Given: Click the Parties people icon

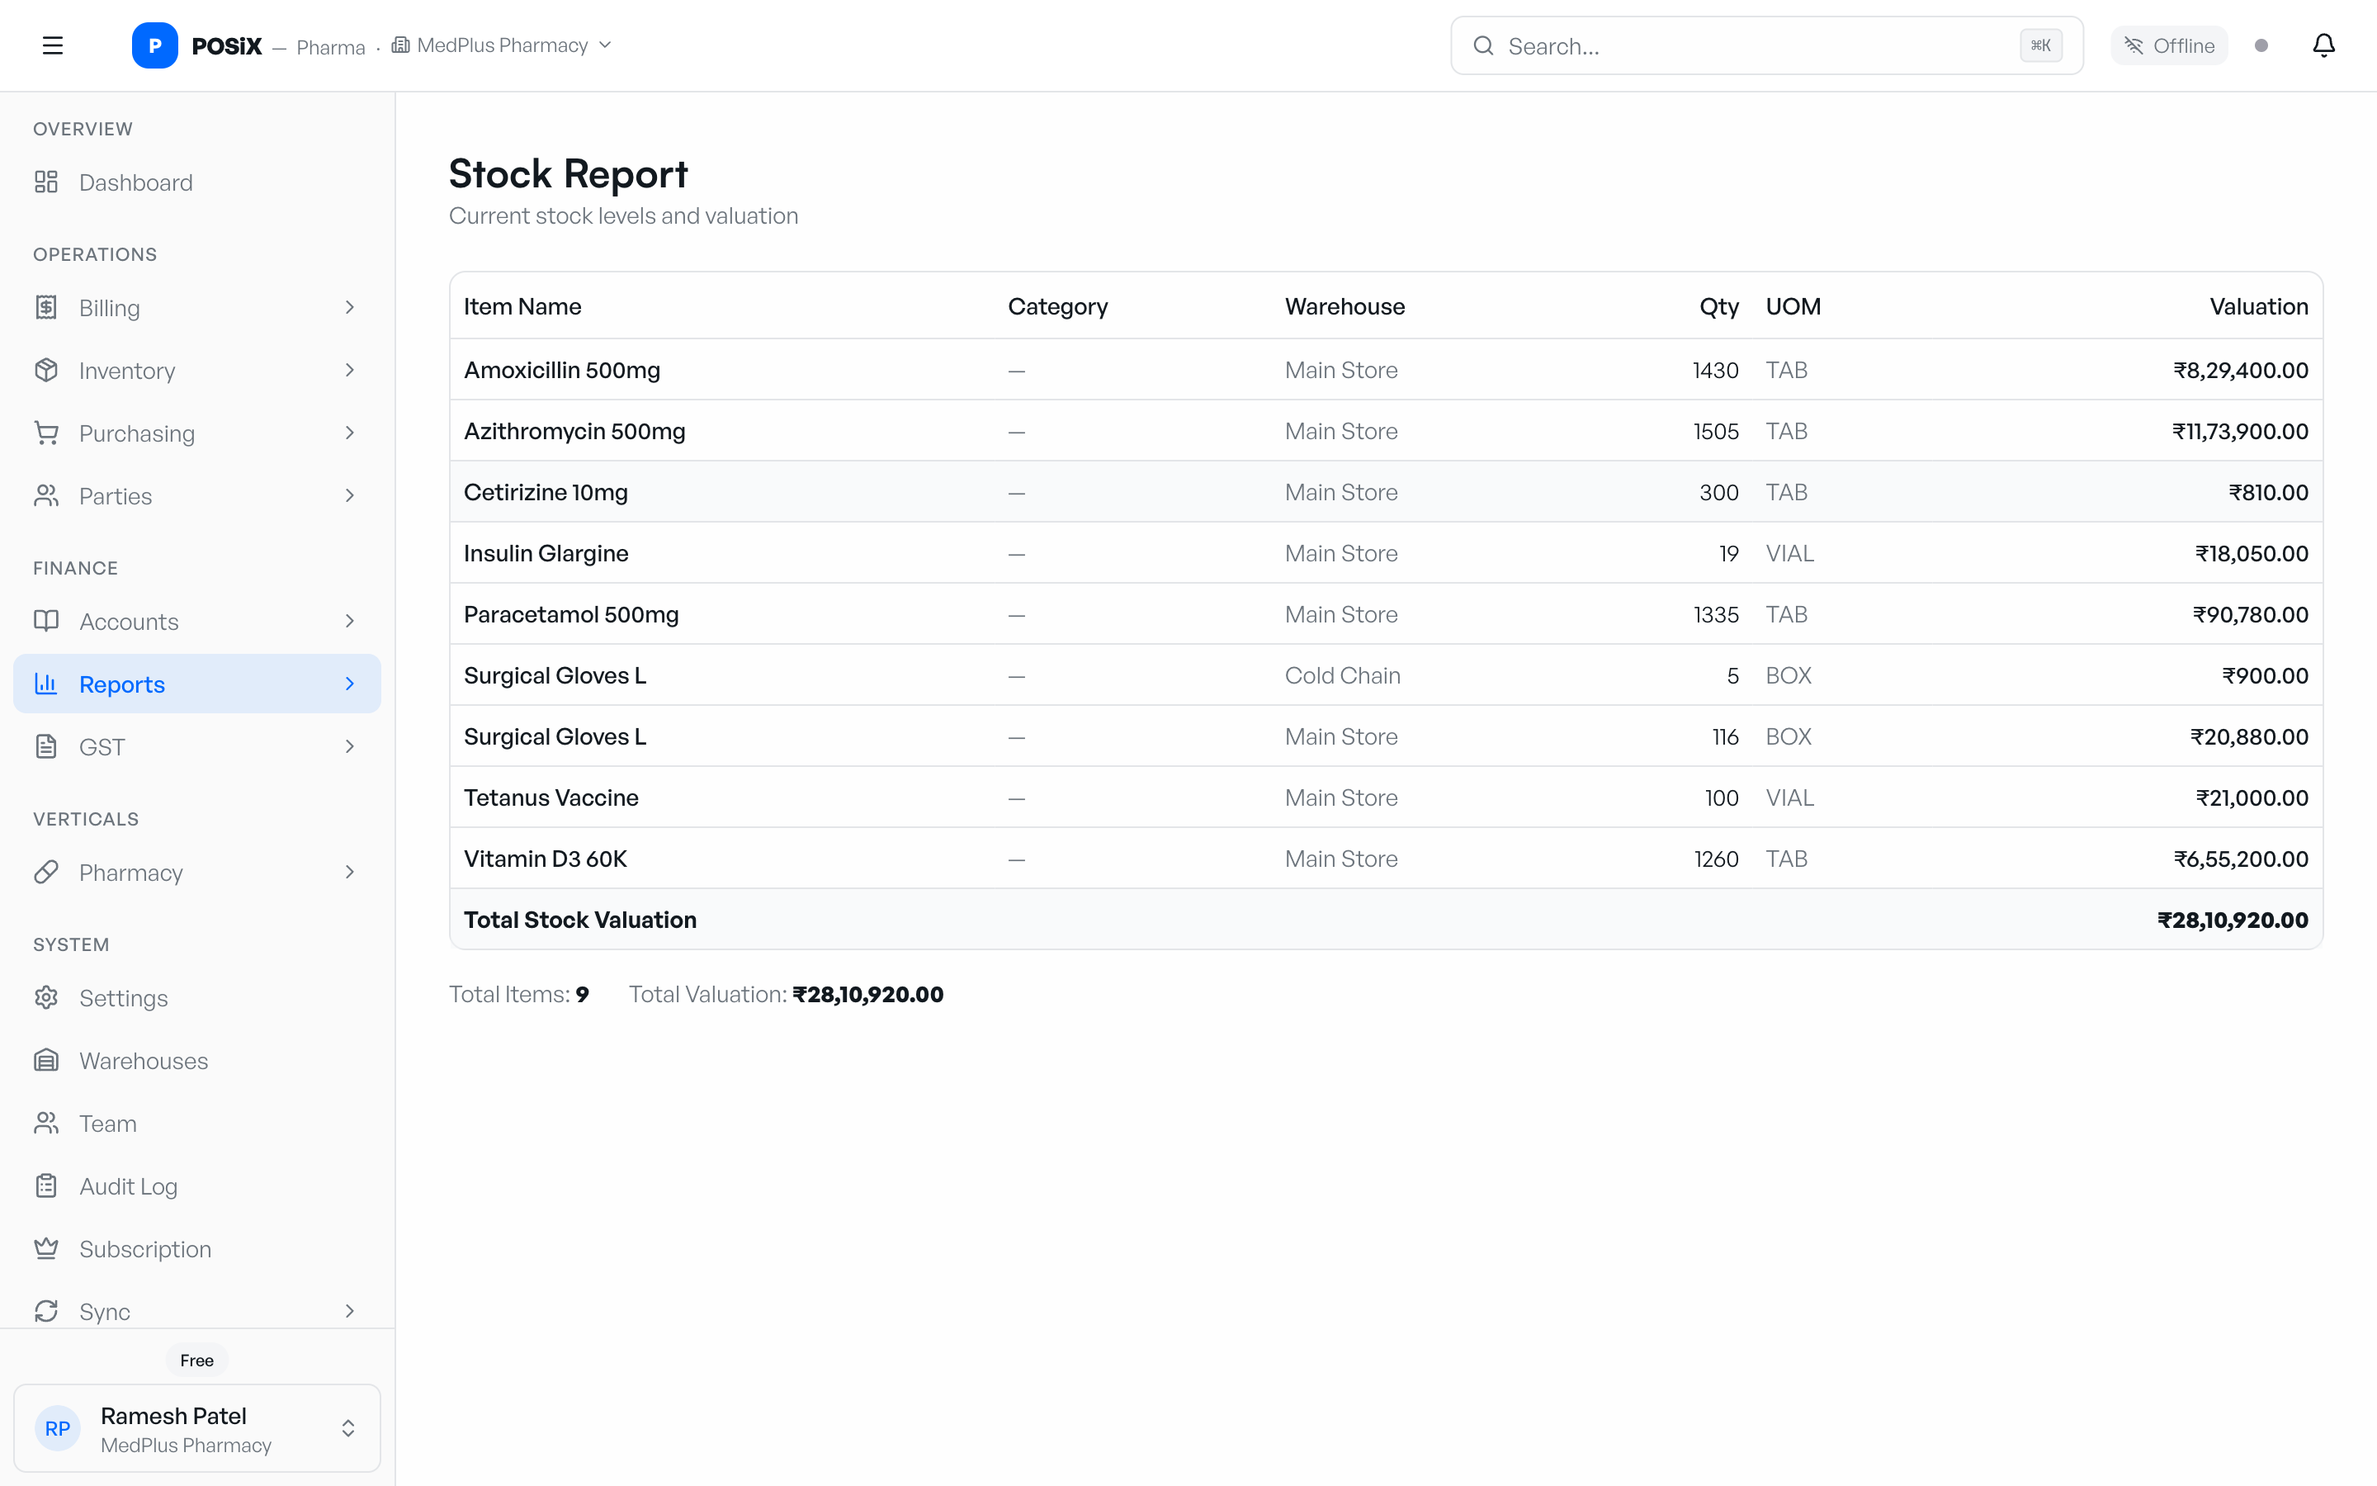Looking at the screenshot, I should [46, 495].
